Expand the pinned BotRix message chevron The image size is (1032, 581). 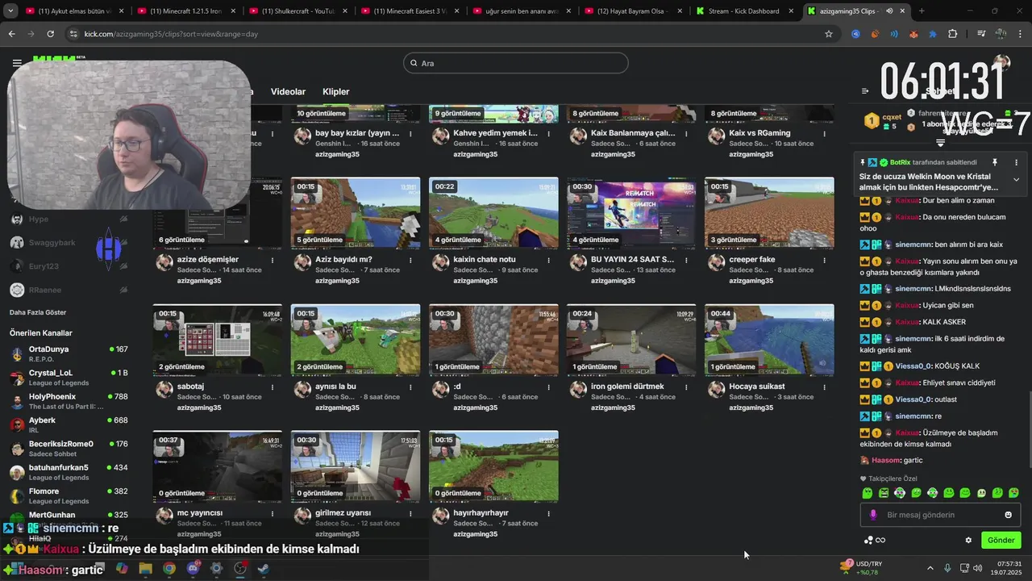pos(1016,179)
